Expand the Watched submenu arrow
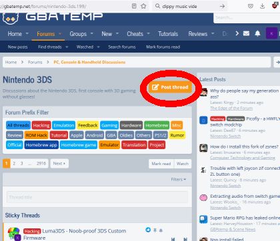The width and height of the screenshot is (280, 241). (x=98, y=47)
